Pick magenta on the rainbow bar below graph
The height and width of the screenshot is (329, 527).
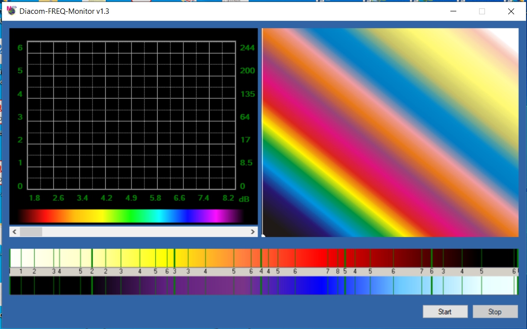215,216
